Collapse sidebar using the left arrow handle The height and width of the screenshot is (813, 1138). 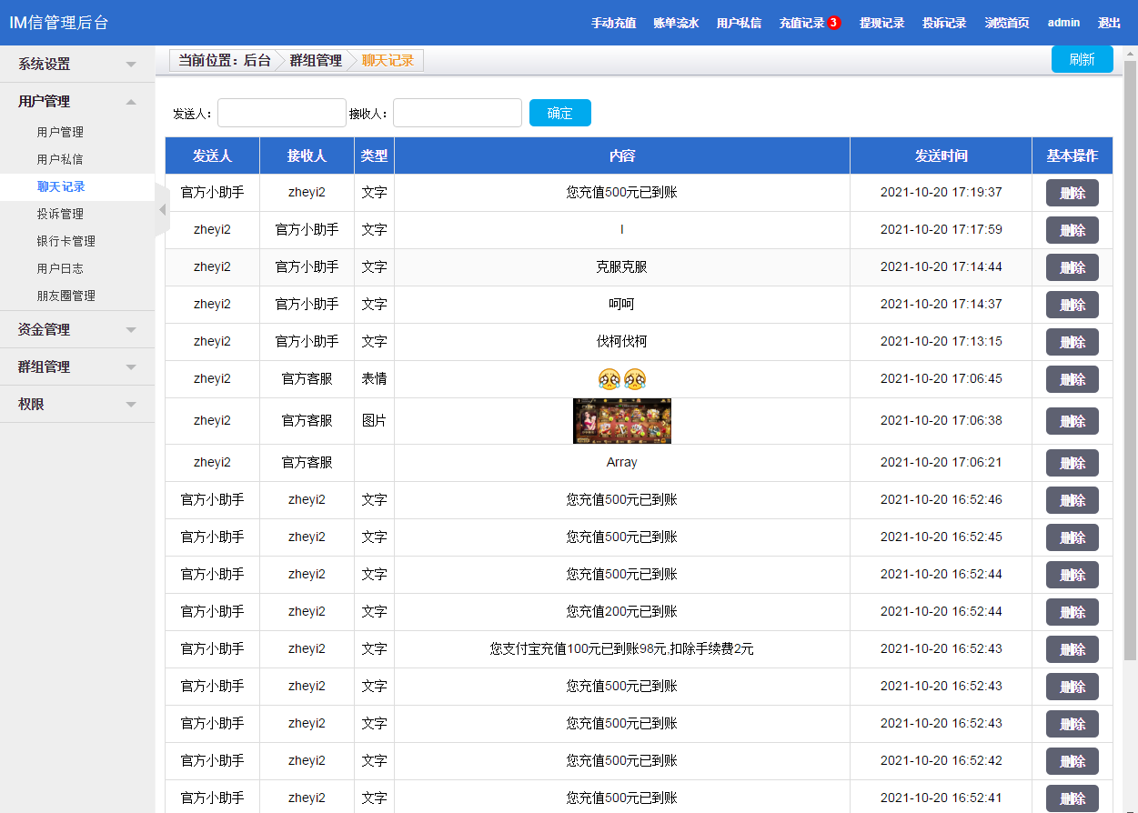pyautogui.click(x=163, y=210)
